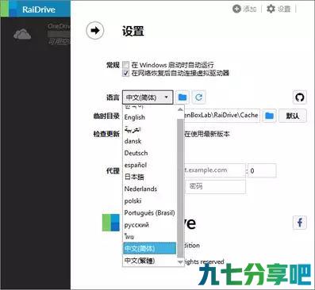Click the 添加 label in top bar
315x290 pixels.
tap(250, 9)
